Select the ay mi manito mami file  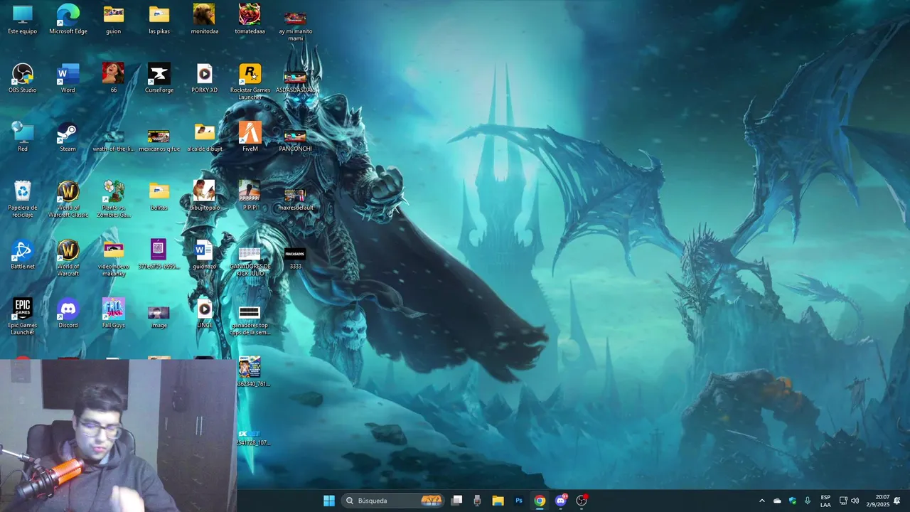click(x=296, y=25)
